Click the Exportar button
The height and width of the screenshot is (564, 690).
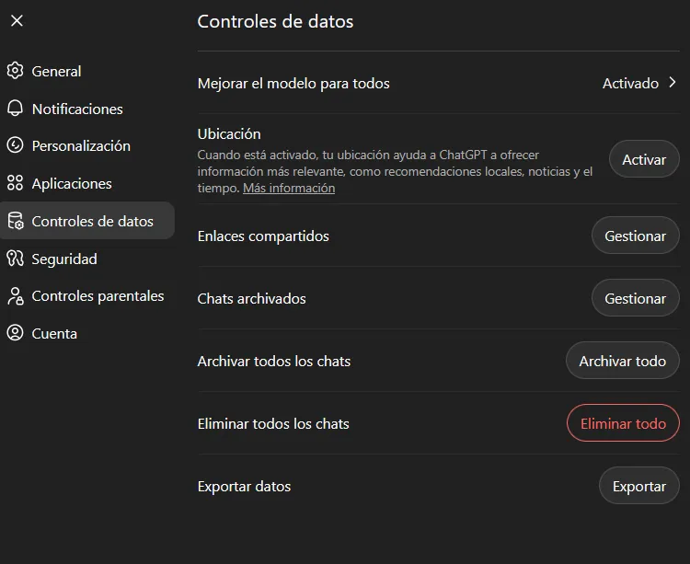(x=639, y=486)
